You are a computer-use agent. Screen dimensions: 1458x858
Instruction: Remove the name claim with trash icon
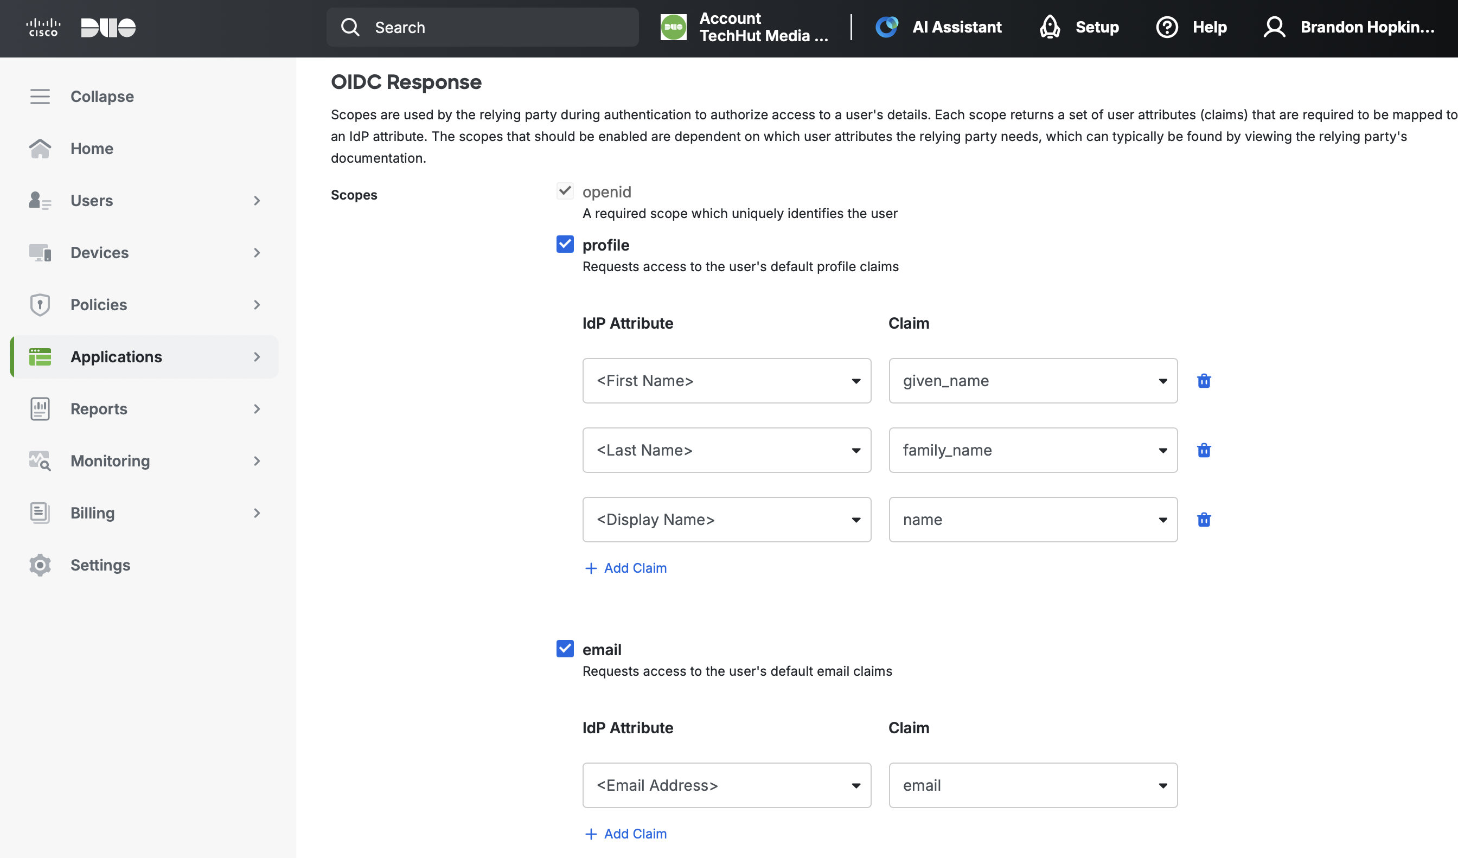[1204, 520]
